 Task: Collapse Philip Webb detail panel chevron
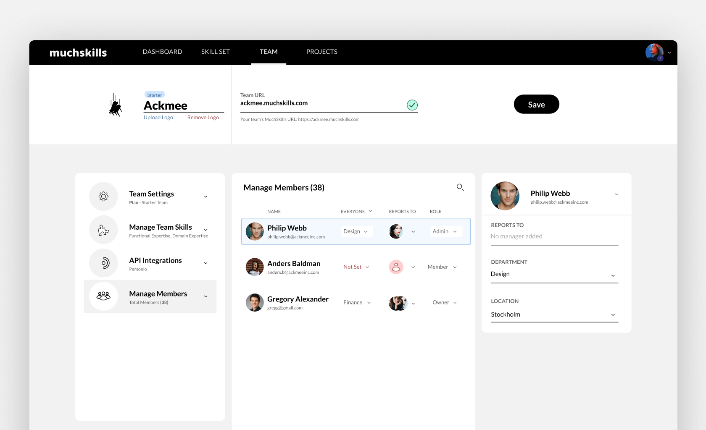[616, 194]
